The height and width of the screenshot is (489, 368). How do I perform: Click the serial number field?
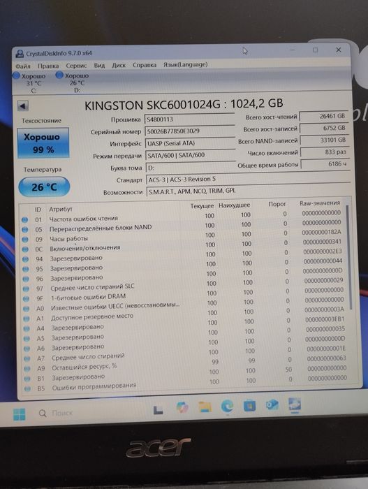190,131
